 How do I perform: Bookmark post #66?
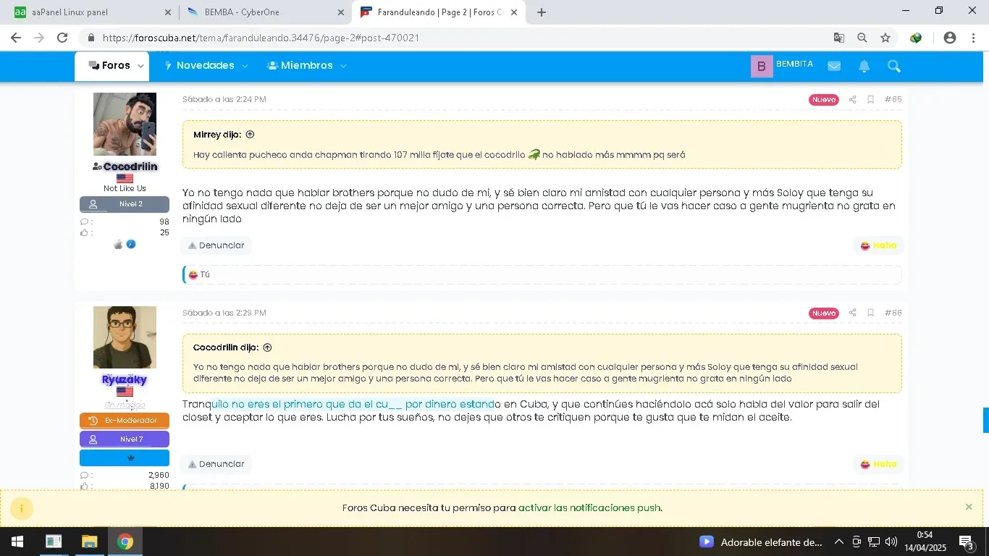pos(870,313)
